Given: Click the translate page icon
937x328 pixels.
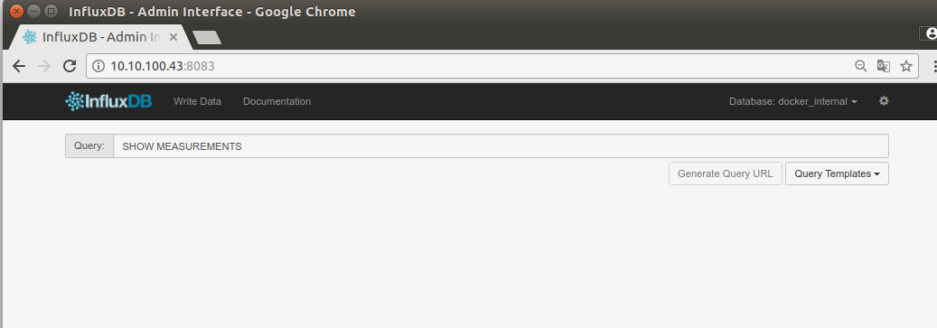Looking at the screenshot, I should tap(883, 66).
